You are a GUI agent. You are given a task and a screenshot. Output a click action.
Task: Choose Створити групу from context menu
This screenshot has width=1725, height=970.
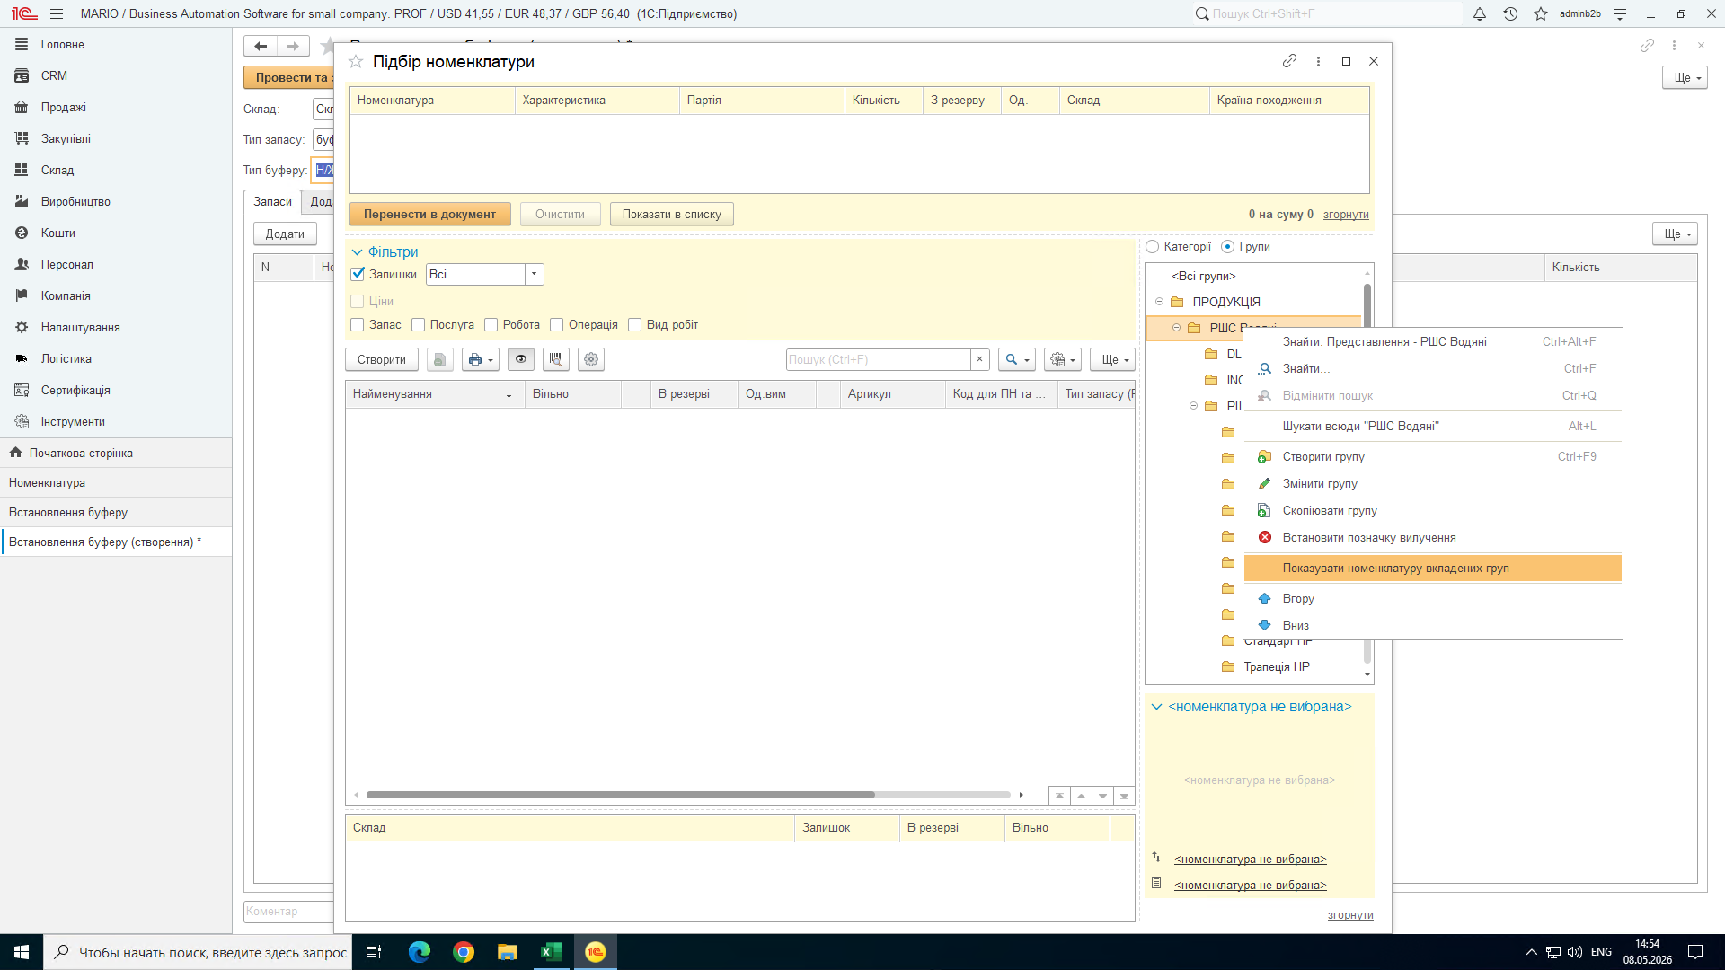1433,457
